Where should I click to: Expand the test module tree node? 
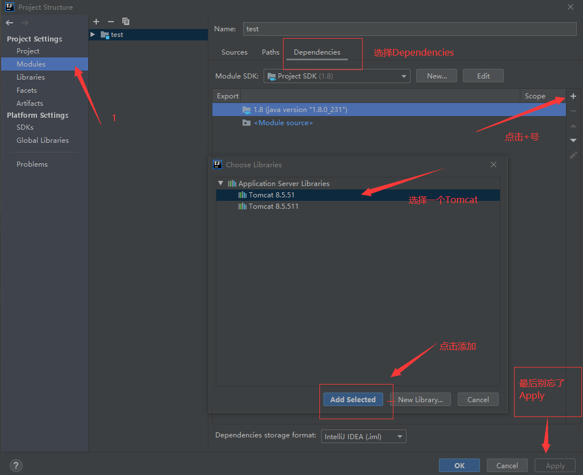coord(93,35)
